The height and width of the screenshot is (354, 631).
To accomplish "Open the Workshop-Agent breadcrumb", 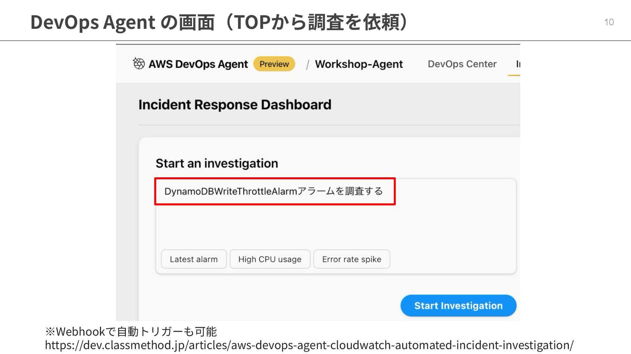I will click(x=359, y=64).
